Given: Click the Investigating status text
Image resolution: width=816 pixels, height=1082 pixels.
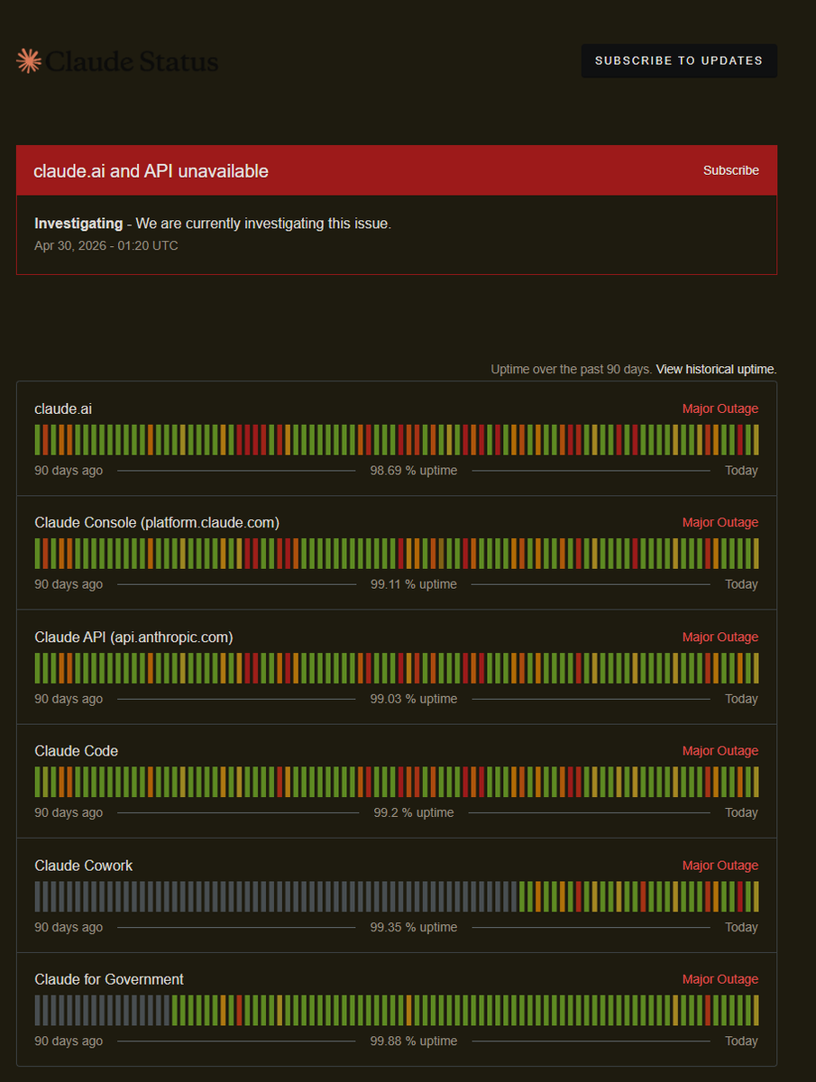Looking at the screenshot, I should coord(78,224).
